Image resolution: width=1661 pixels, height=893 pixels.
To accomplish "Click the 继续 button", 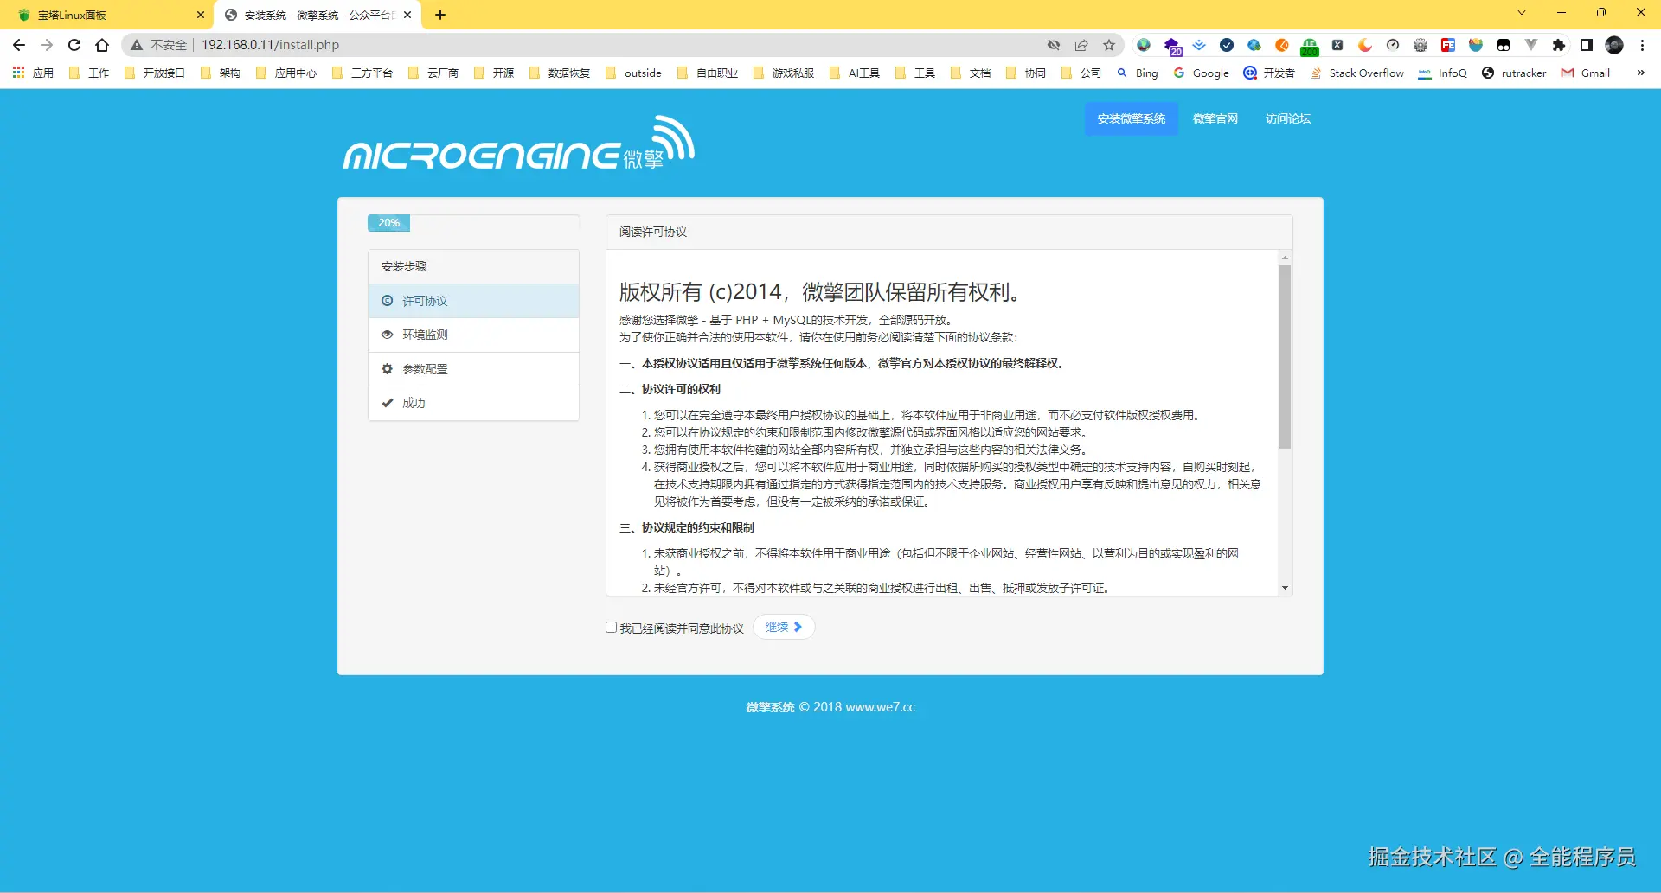I will coord(784,627).
